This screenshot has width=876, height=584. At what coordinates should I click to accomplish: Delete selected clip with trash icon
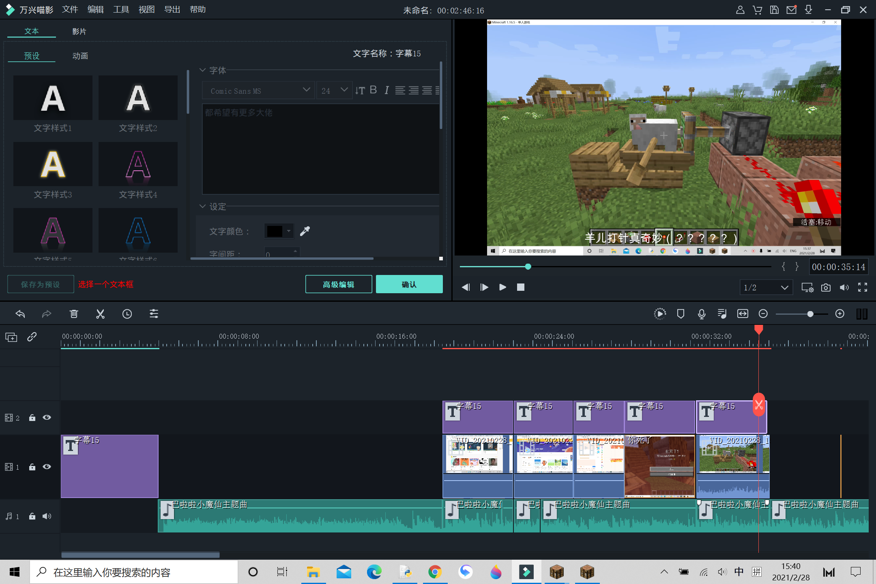pos(74,313)
